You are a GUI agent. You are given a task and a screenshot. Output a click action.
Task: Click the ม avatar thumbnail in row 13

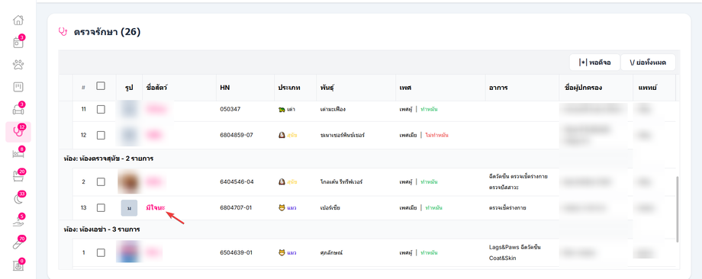point(129,208)
